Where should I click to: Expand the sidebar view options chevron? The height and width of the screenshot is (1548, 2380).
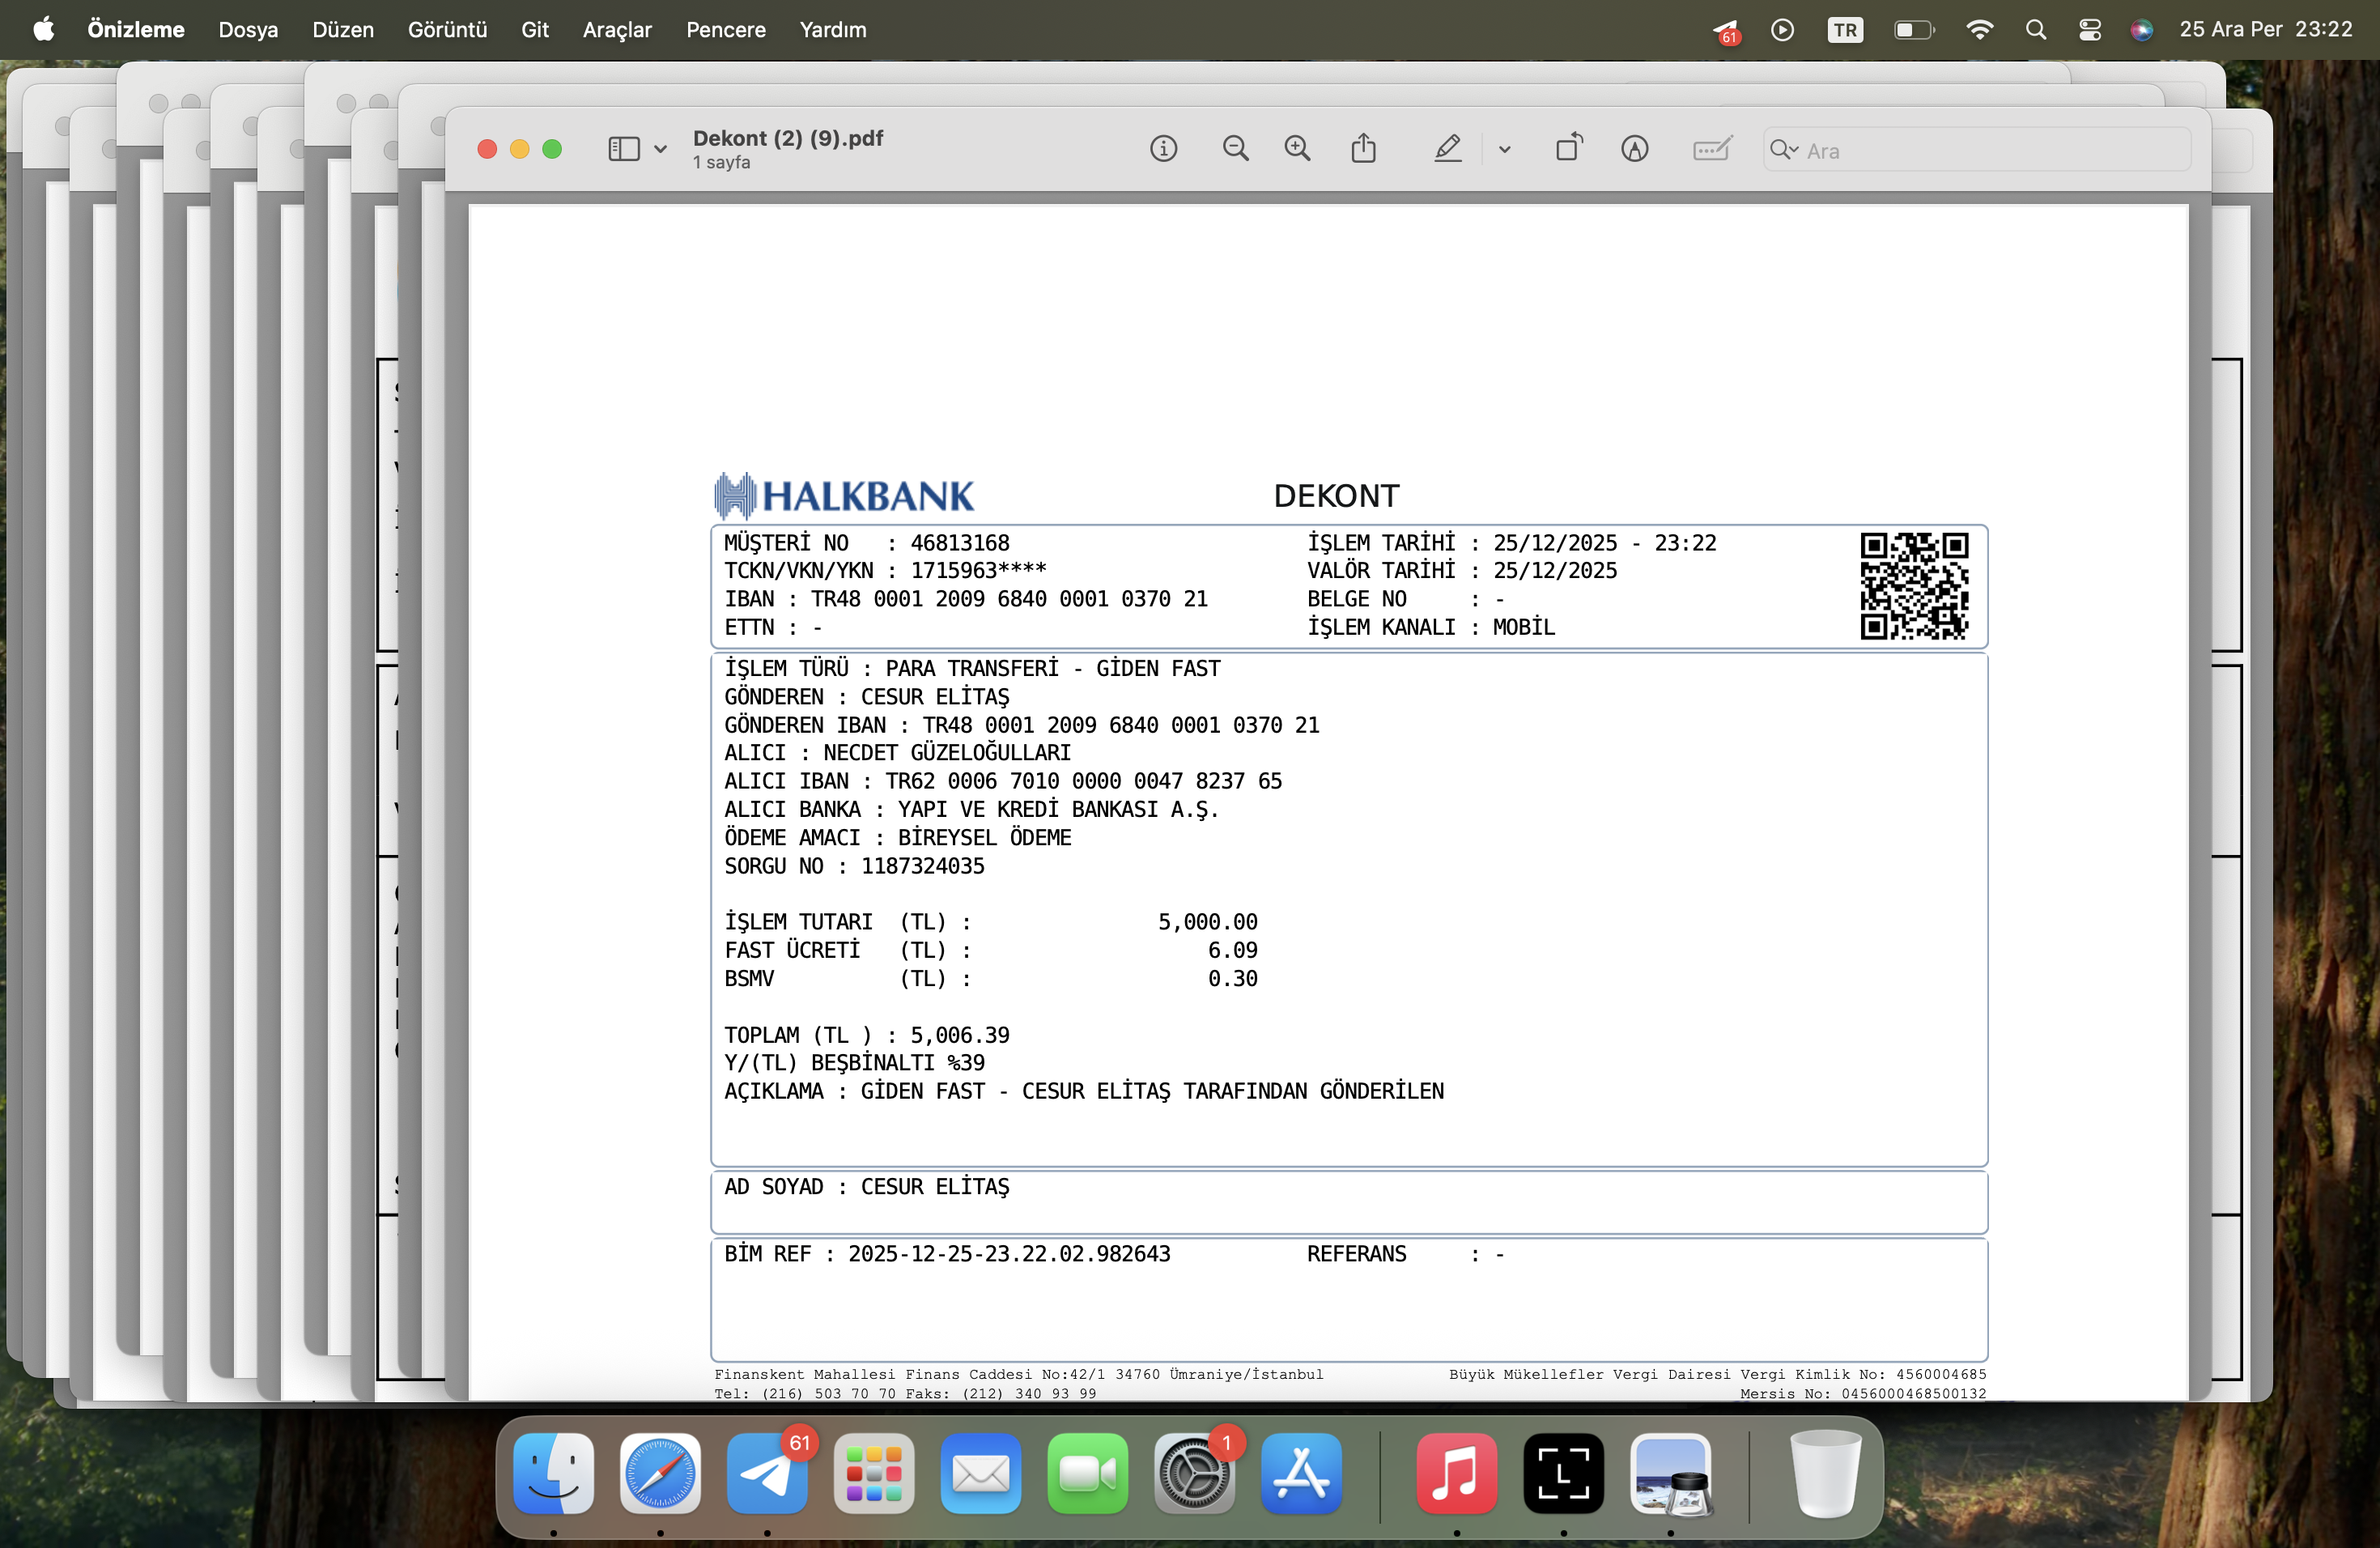click(661, 149)
